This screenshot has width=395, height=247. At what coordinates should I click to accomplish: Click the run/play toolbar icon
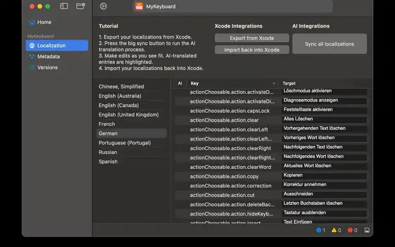pos(103,6)
